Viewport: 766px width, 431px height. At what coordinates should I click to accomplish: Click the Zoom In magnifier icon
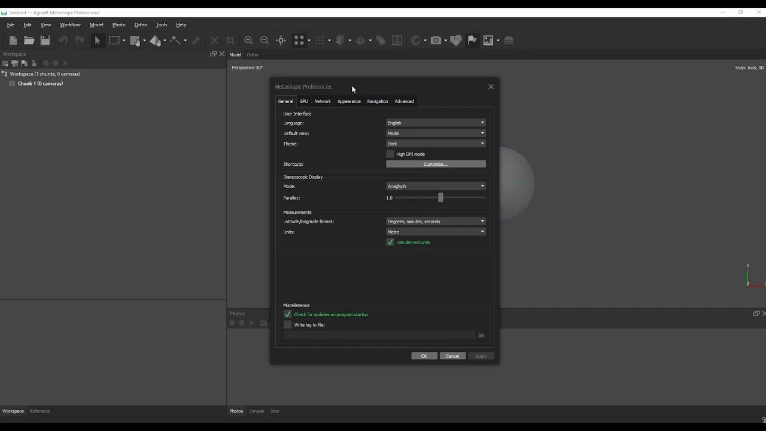click(x=248, y=40)
